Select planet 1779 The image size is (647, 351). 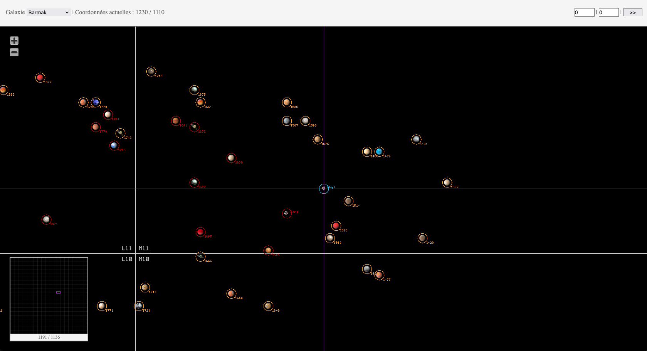click(x=96, y=127)
